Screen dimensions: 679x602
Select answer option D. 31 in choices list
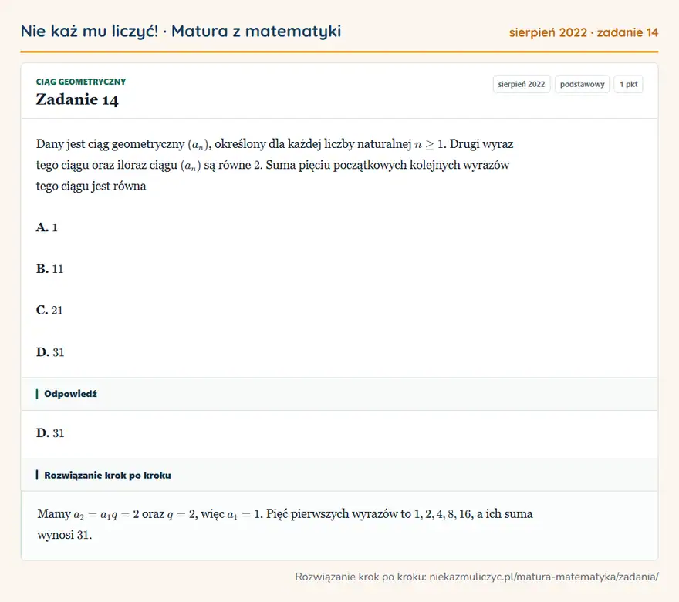pyautogui.click(x=50, y=352)
